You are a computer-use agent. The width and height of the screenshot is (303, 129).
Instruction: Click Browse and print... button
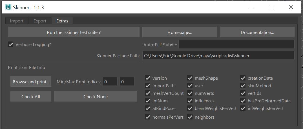(x=31, y=82)
